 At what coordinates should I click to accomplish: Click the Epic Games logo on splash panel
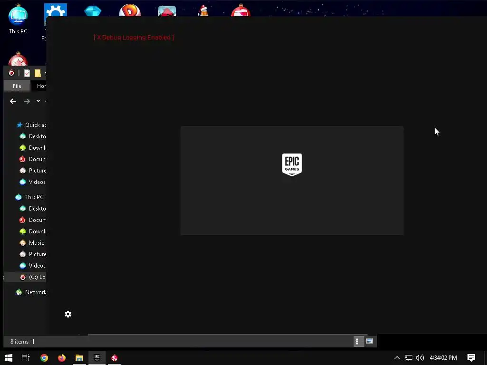(292, 164)
